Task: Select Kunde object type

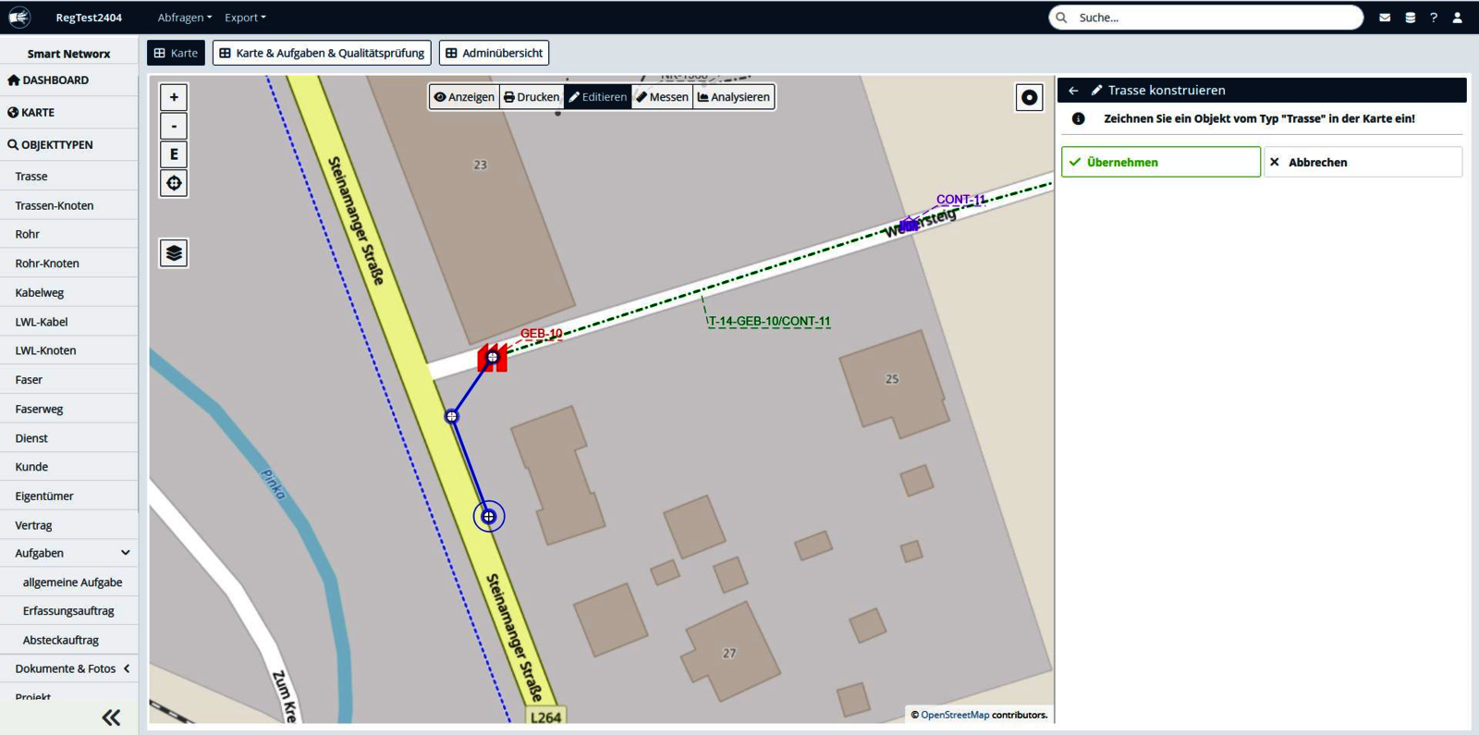Action: (x=69, y=467)
